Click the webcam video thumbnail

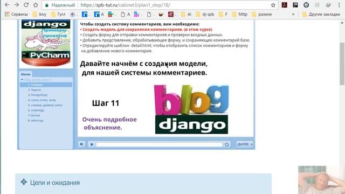321,180
